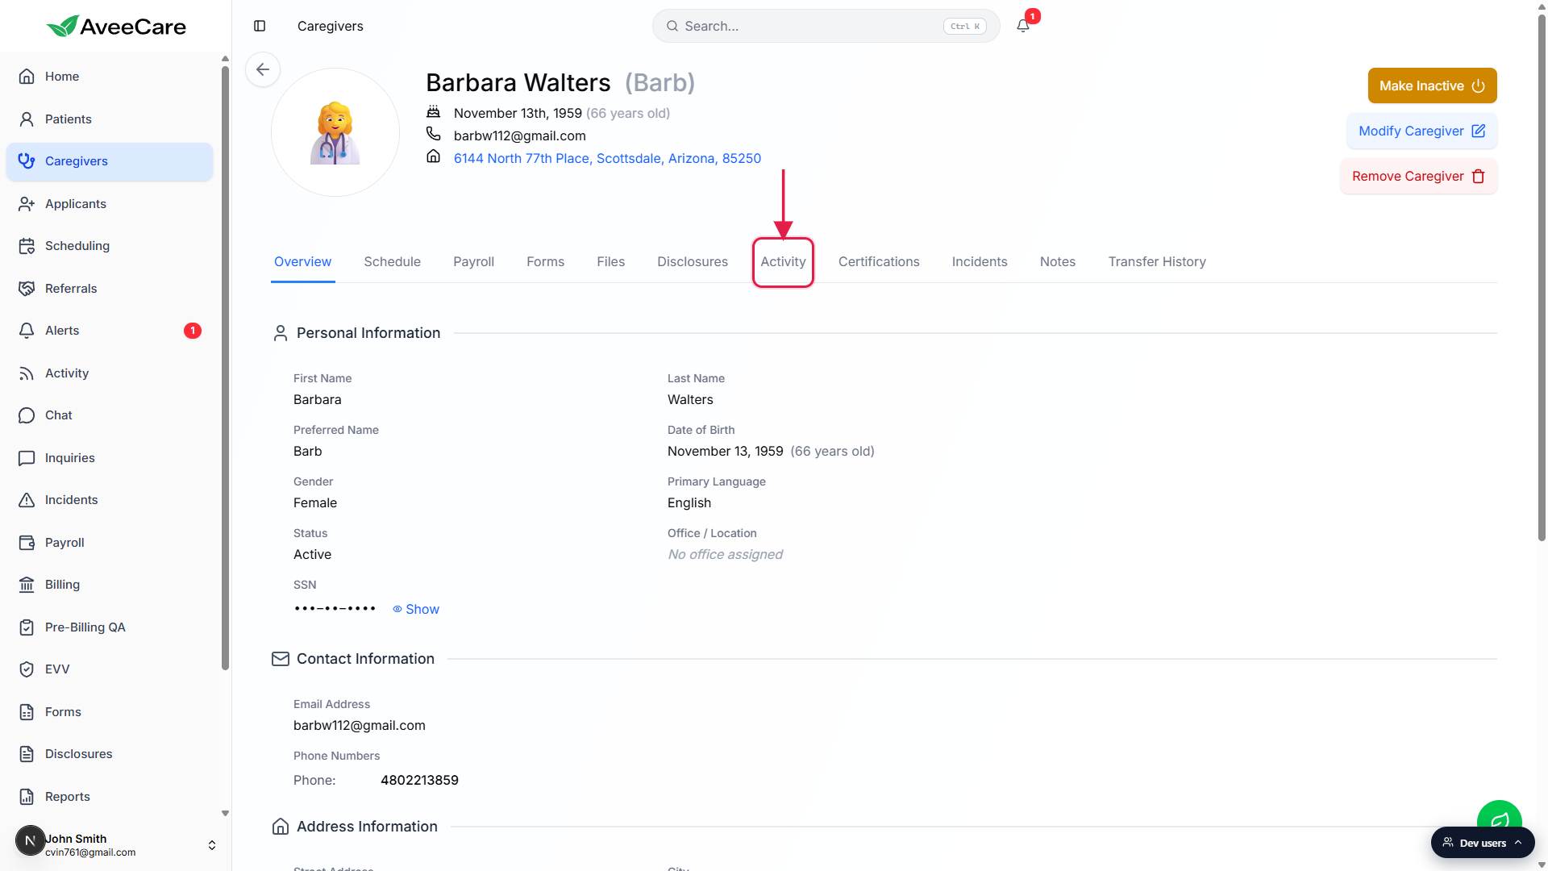Select the Caregivers sidebar item

[110, 161]
